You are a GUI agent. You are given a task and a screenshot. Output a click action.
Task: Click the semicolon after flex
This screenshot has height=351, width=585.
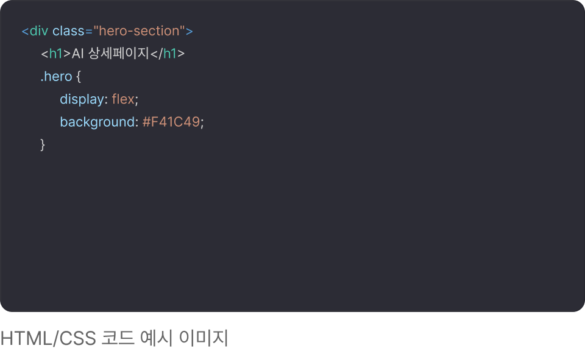pos(136,99)
